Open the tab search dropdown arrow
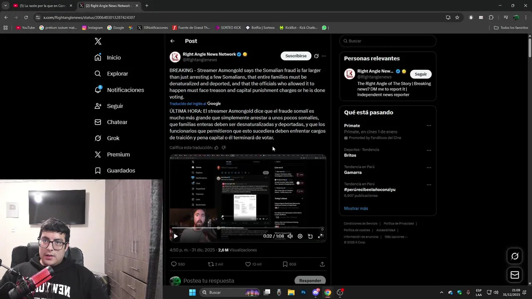Viewport: 532px width, 299px height. coord(5,6)
